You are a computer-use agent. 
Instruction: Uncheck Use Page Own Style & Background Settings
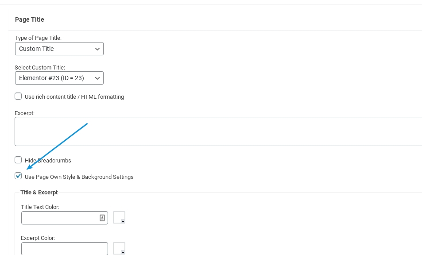18,176
